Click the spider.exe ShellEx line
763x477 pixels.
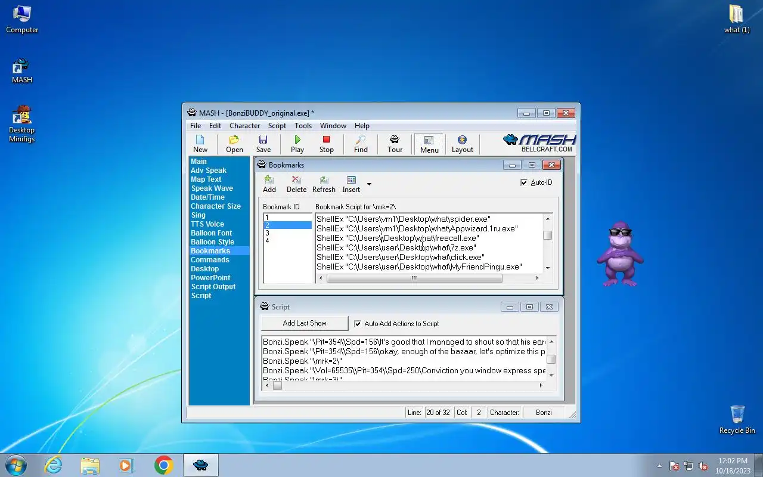[404, 219]
